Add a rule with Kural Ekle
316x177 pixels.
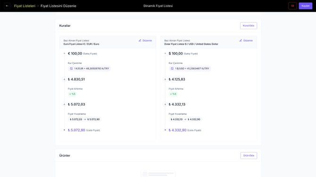pos(249,25)
